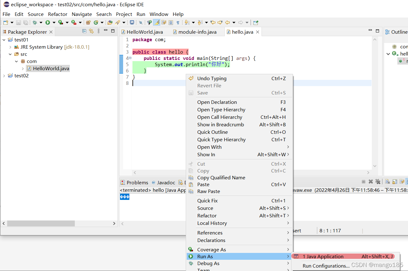Click the Open Type folder icon in the toolbar
408x271 pixels.
110,22
